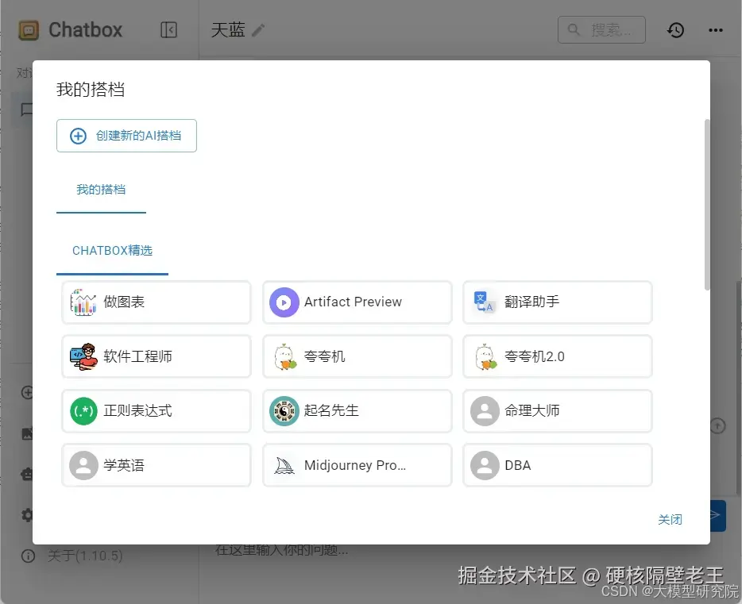The width and height of the screenshot is (742, 604).
Task: Click the 天蓝 conversation title
Action: click(x=228, y=30)
